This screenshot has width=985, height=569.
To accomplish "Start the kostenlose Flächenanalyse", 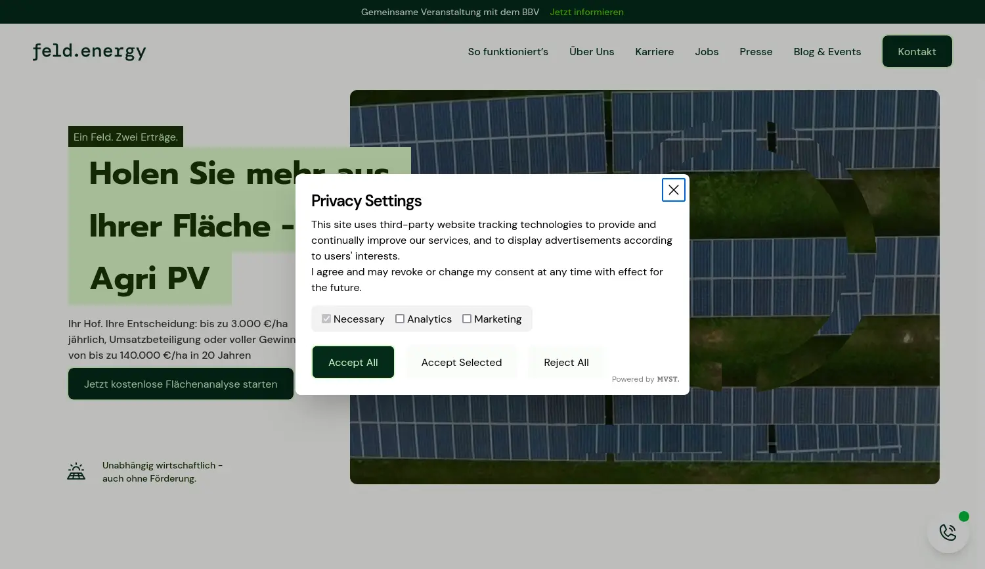I will click(181, 384).
